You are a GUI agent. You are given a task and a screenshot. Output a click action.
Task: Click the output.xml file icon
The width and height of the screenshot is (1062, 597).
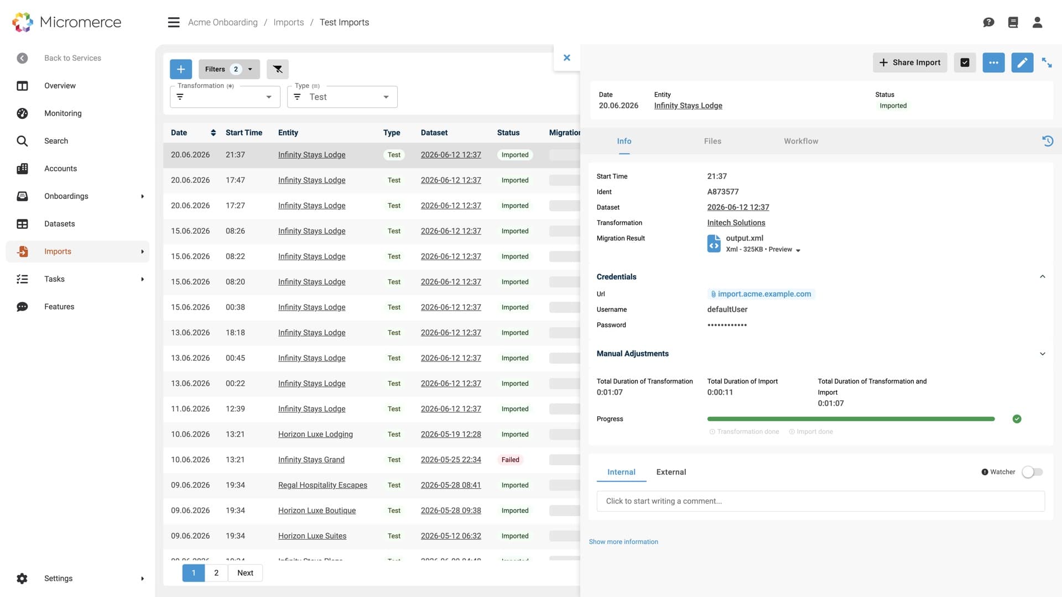click(x=714, y=243)
